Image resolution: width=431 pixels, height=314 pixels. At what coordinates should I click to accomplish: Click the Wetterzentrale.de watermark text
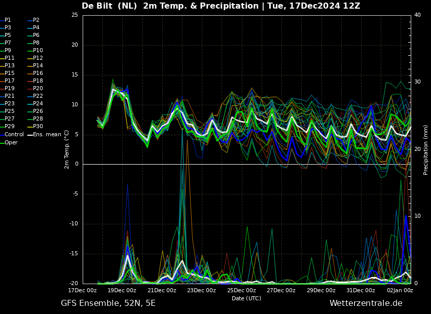[x=366, y=303]
